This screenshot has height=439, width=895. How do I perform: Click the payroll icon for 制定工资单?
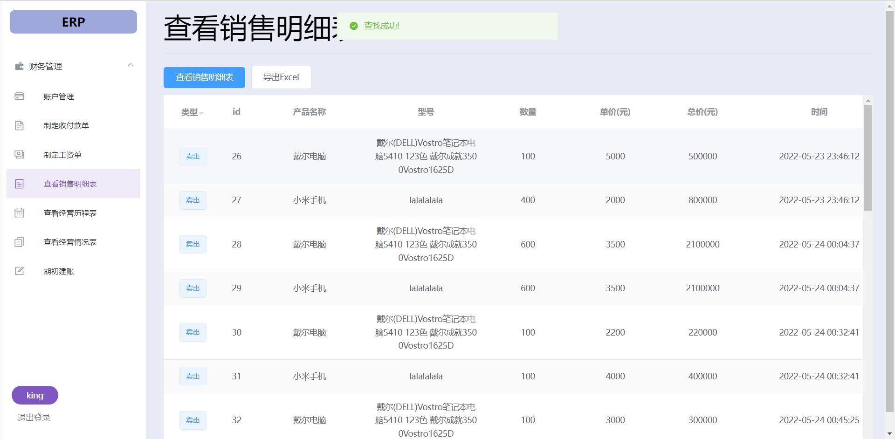(x=19, y=154)
